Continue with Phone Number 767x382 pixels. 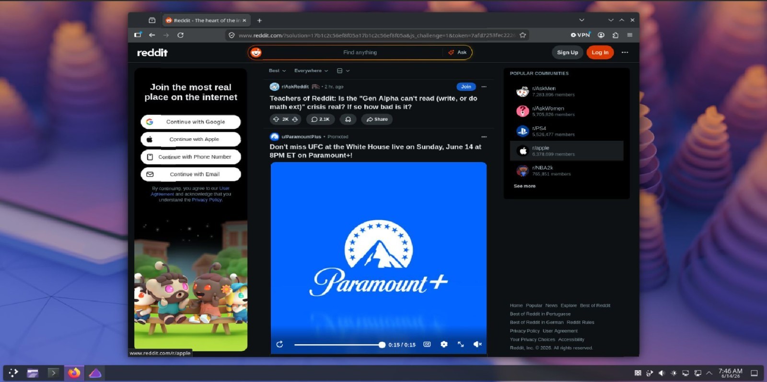pyautogui.click(x=191, y=157)
